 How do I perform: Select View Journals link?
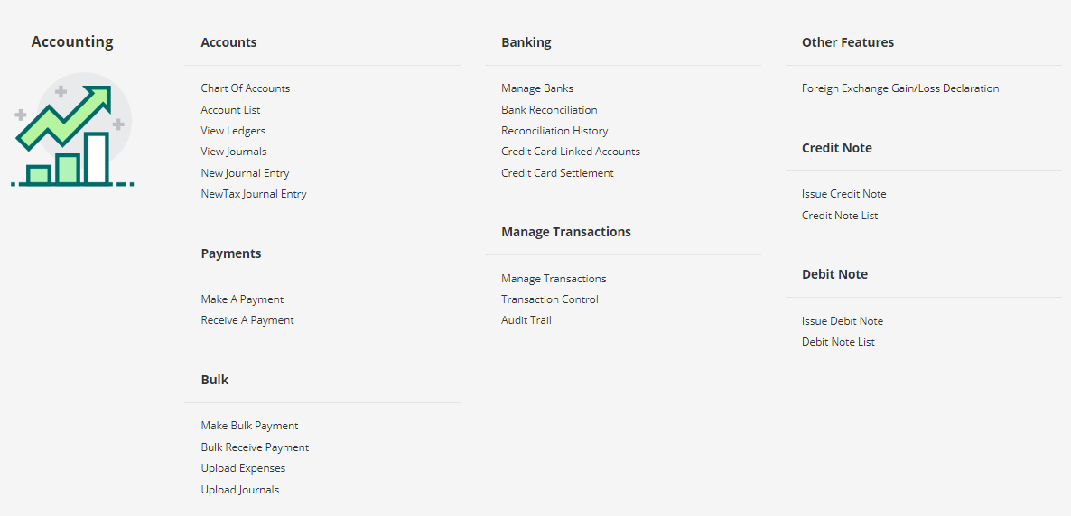coord(234,152)
